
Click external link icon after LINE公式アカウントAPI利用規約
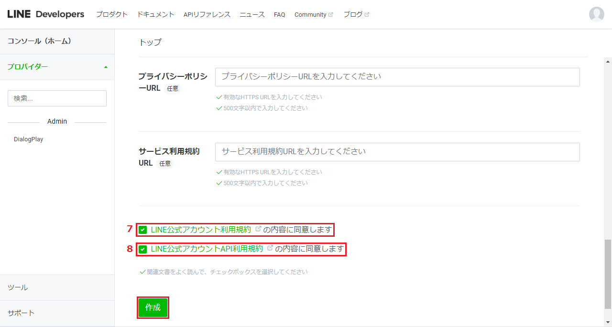pos(270,248)
